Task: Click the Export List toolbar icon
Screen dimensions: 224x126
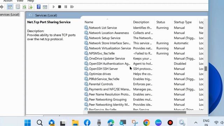Action: [x=30, y=7]
